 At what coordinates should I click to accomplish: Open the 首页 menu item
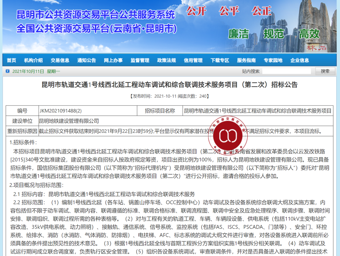[x=11, y=60]
